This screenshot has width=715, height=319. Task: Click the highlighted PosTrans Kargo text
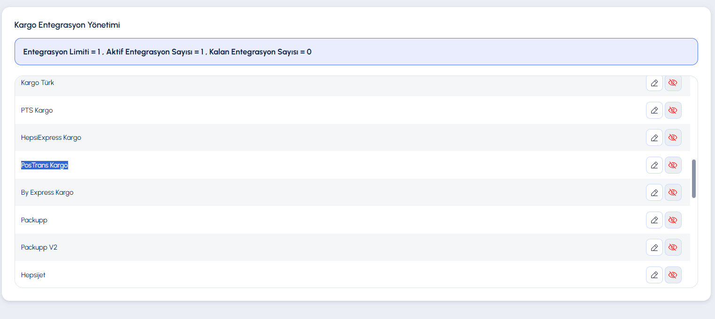[45, 165]
